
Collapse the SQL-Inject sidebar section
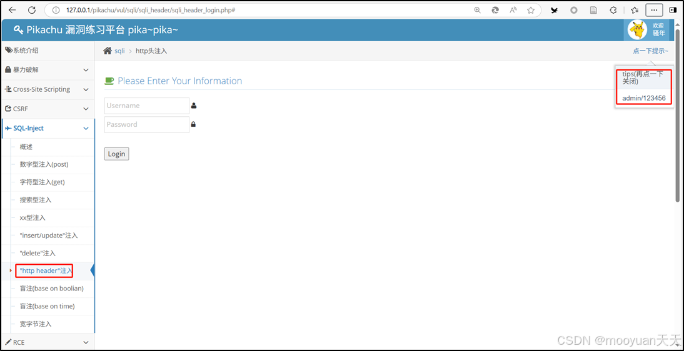coord(48,128)
